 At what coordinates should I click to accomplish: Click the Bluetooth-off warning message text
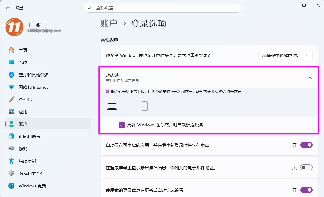[178, 92]
